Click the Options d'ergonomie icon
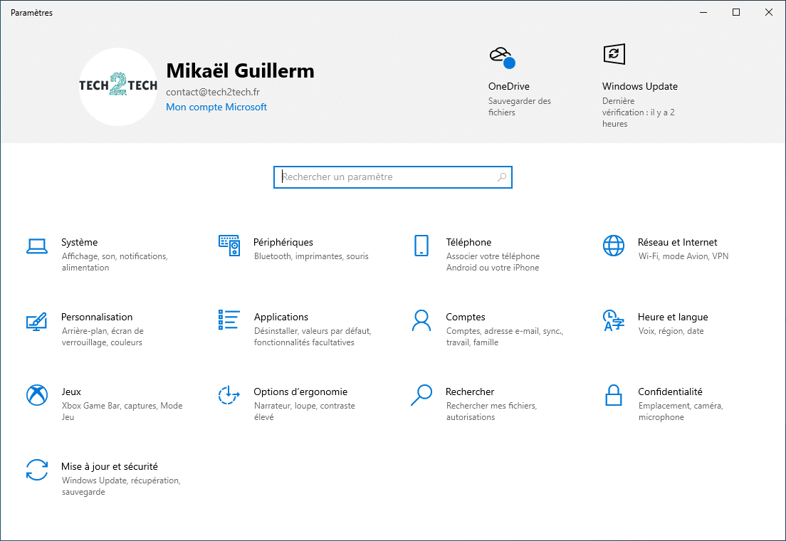 pyautogui.click(x=229, y=395)
